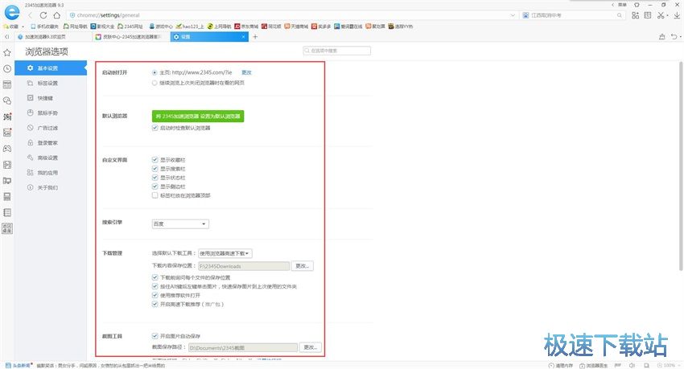684x369 pixels.
Task: Toggle 显示收藏栏 checkbox
Action: [155, 160]
